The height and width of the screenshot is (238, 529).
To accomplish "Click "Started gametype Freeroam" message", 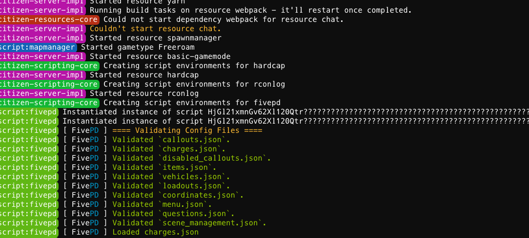I will 138,47.
